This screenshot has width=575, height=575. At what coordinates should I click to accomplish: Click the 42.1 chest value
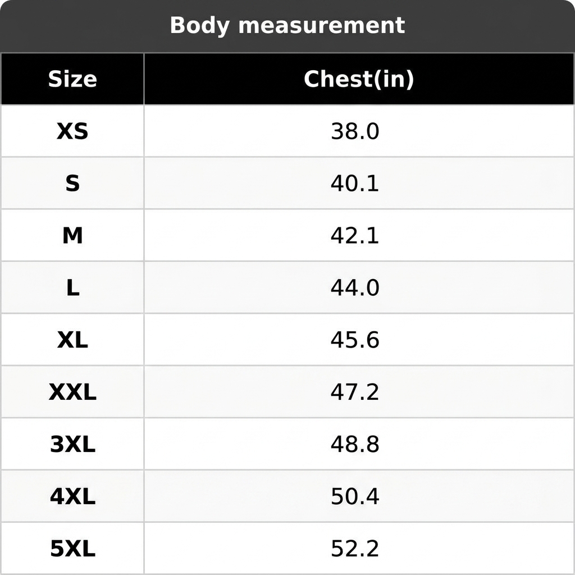pos(355,235)
